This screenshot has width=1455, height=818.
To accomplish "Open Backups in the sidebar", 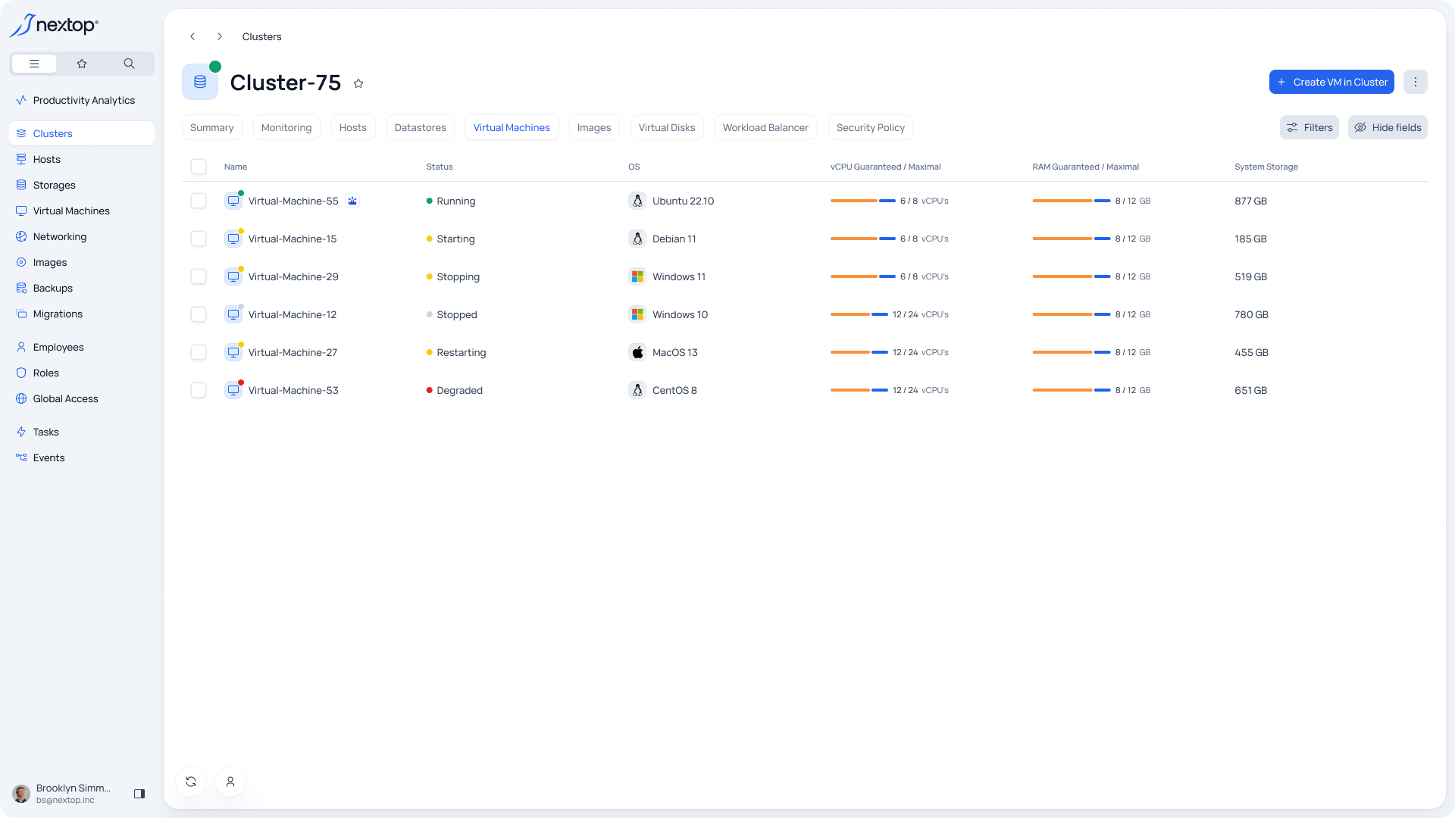I will click(82, 288).
